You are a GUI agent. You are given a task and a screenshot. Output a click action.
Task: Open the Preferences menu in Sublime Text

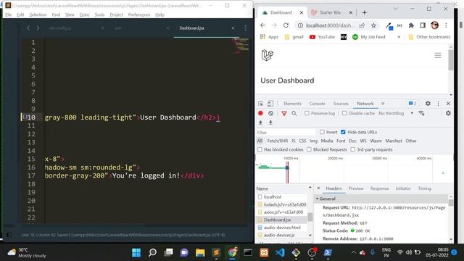coord(139,14)
